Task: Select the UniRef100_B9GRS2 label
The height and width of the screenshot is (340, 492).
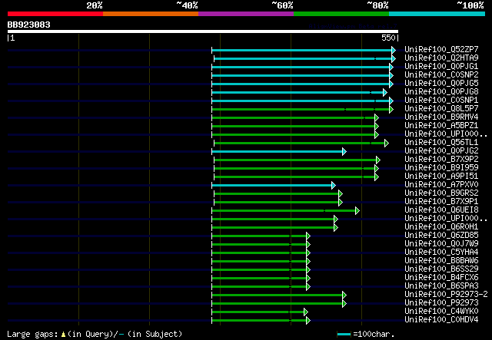Action: pyautogui.click(x=441, y=193)
